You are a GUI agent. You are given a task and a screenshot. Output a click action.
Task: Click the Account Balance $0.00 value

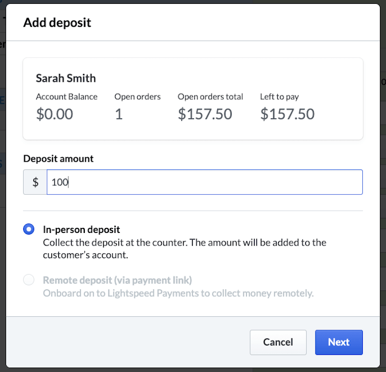pyautogui.click(x=55, y=114)
